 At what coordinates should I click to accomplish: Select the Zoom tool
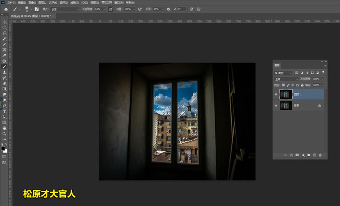tap(4, 134)
